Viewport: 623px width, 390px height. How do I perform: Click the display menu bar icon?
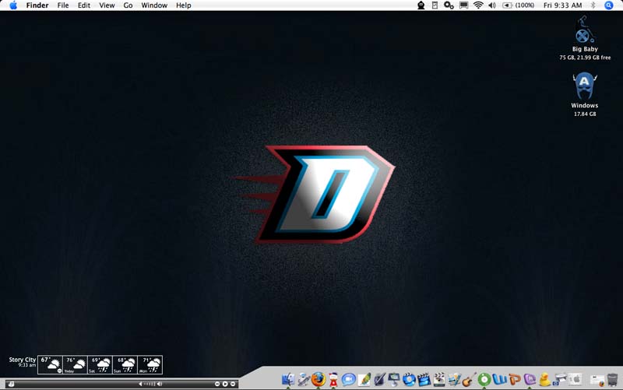(463, 5)
